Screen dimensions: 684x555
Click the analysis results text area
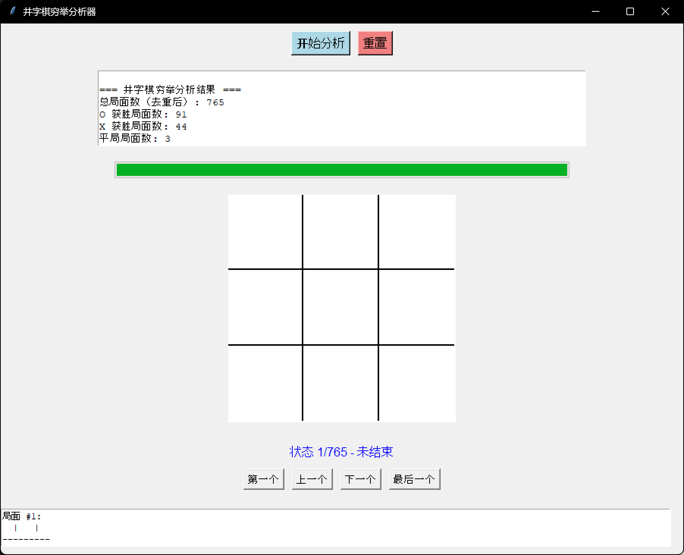click(x=341, y=108)
